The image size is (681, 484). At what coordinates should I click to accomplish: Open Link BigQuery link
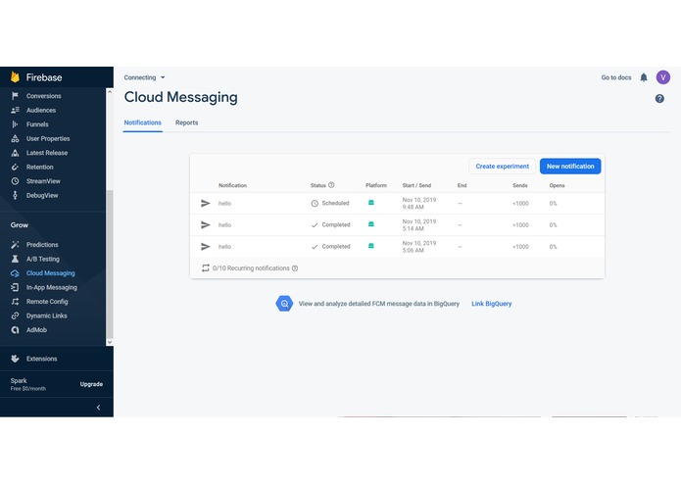point(492,304)
